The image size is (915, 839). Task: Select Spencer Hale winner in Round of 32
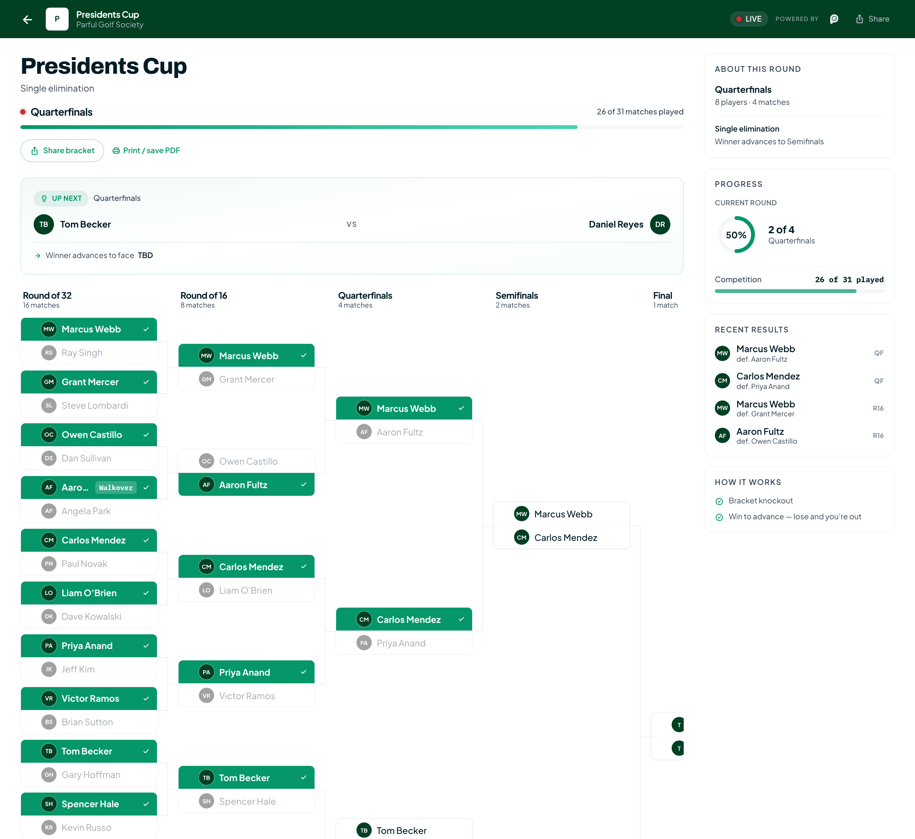(89, 804)
